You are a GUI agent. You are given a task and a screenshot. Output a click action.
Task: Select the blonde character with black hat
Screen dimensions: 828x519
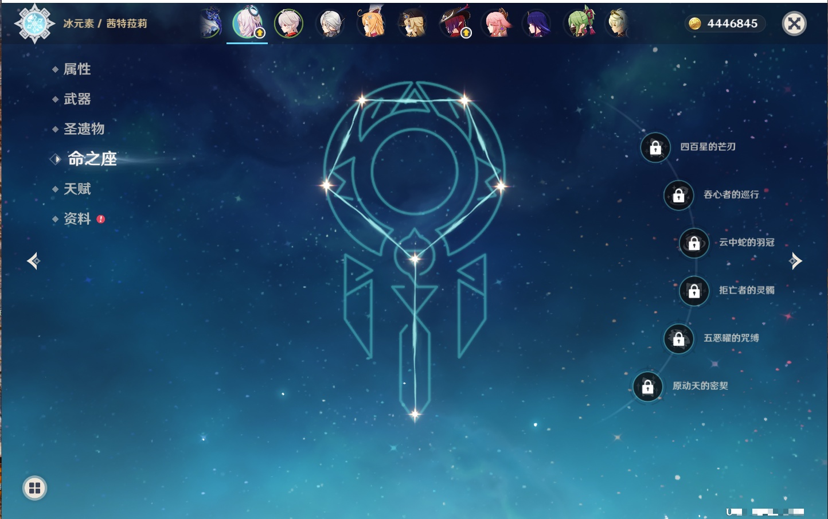(413, 24)
